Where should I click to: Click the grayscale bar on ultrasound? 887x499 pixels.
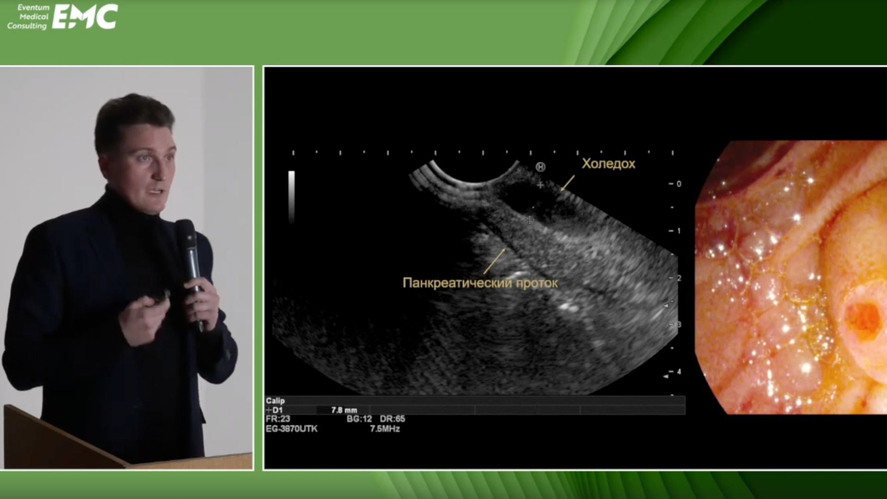[292, 196]
